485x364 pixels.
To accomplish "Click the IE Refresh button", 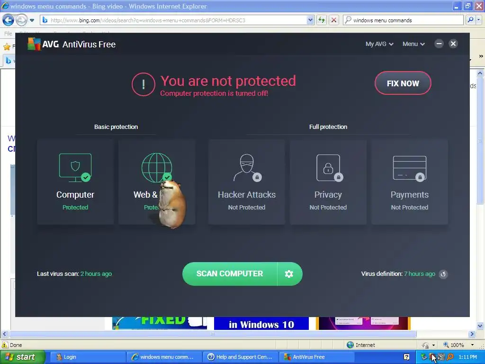I will pyautogui.click(x=322, y=20).
